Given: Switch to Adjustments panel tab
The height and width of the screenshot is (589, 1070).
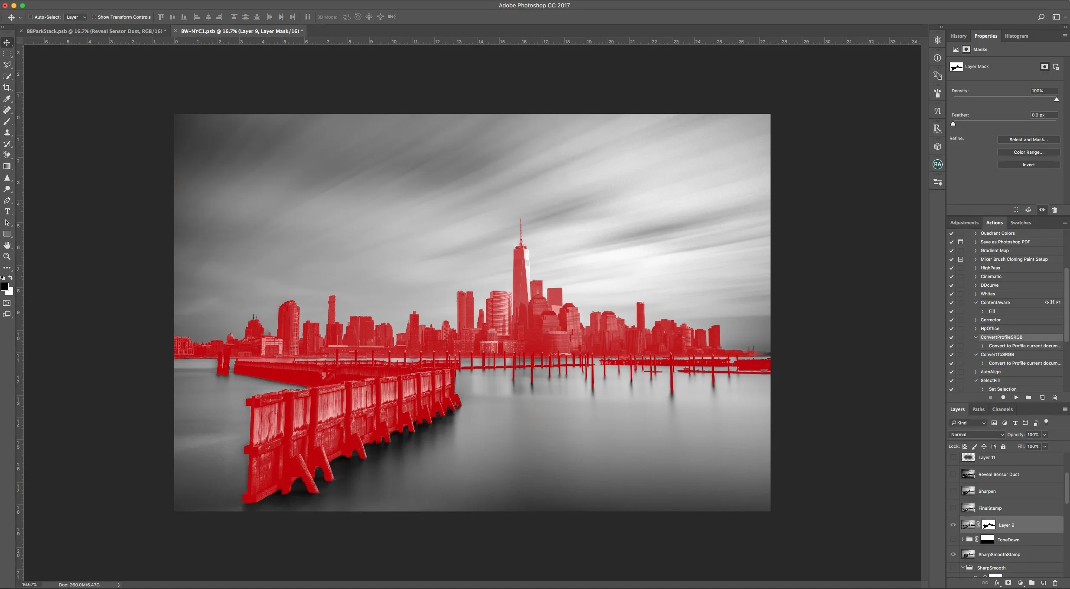Looking at the screenshot, I should point(964,223).
